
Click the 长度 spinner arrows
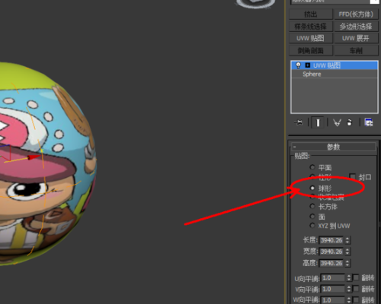coord(347,240)
